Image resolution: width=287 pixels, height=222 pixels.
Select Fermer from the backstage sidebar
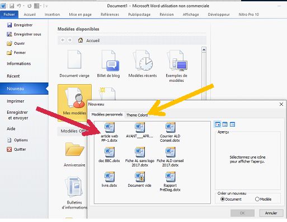tap(16, 53)
